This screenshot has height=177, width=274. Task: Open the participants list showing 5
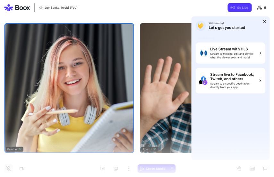click(x=261, y=7)
